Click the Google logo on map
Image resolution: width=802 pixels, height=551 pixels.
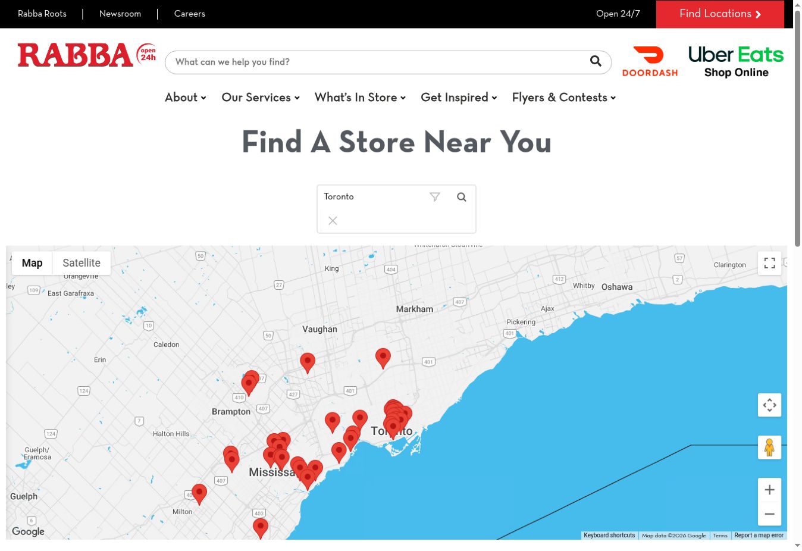[28, 531]
